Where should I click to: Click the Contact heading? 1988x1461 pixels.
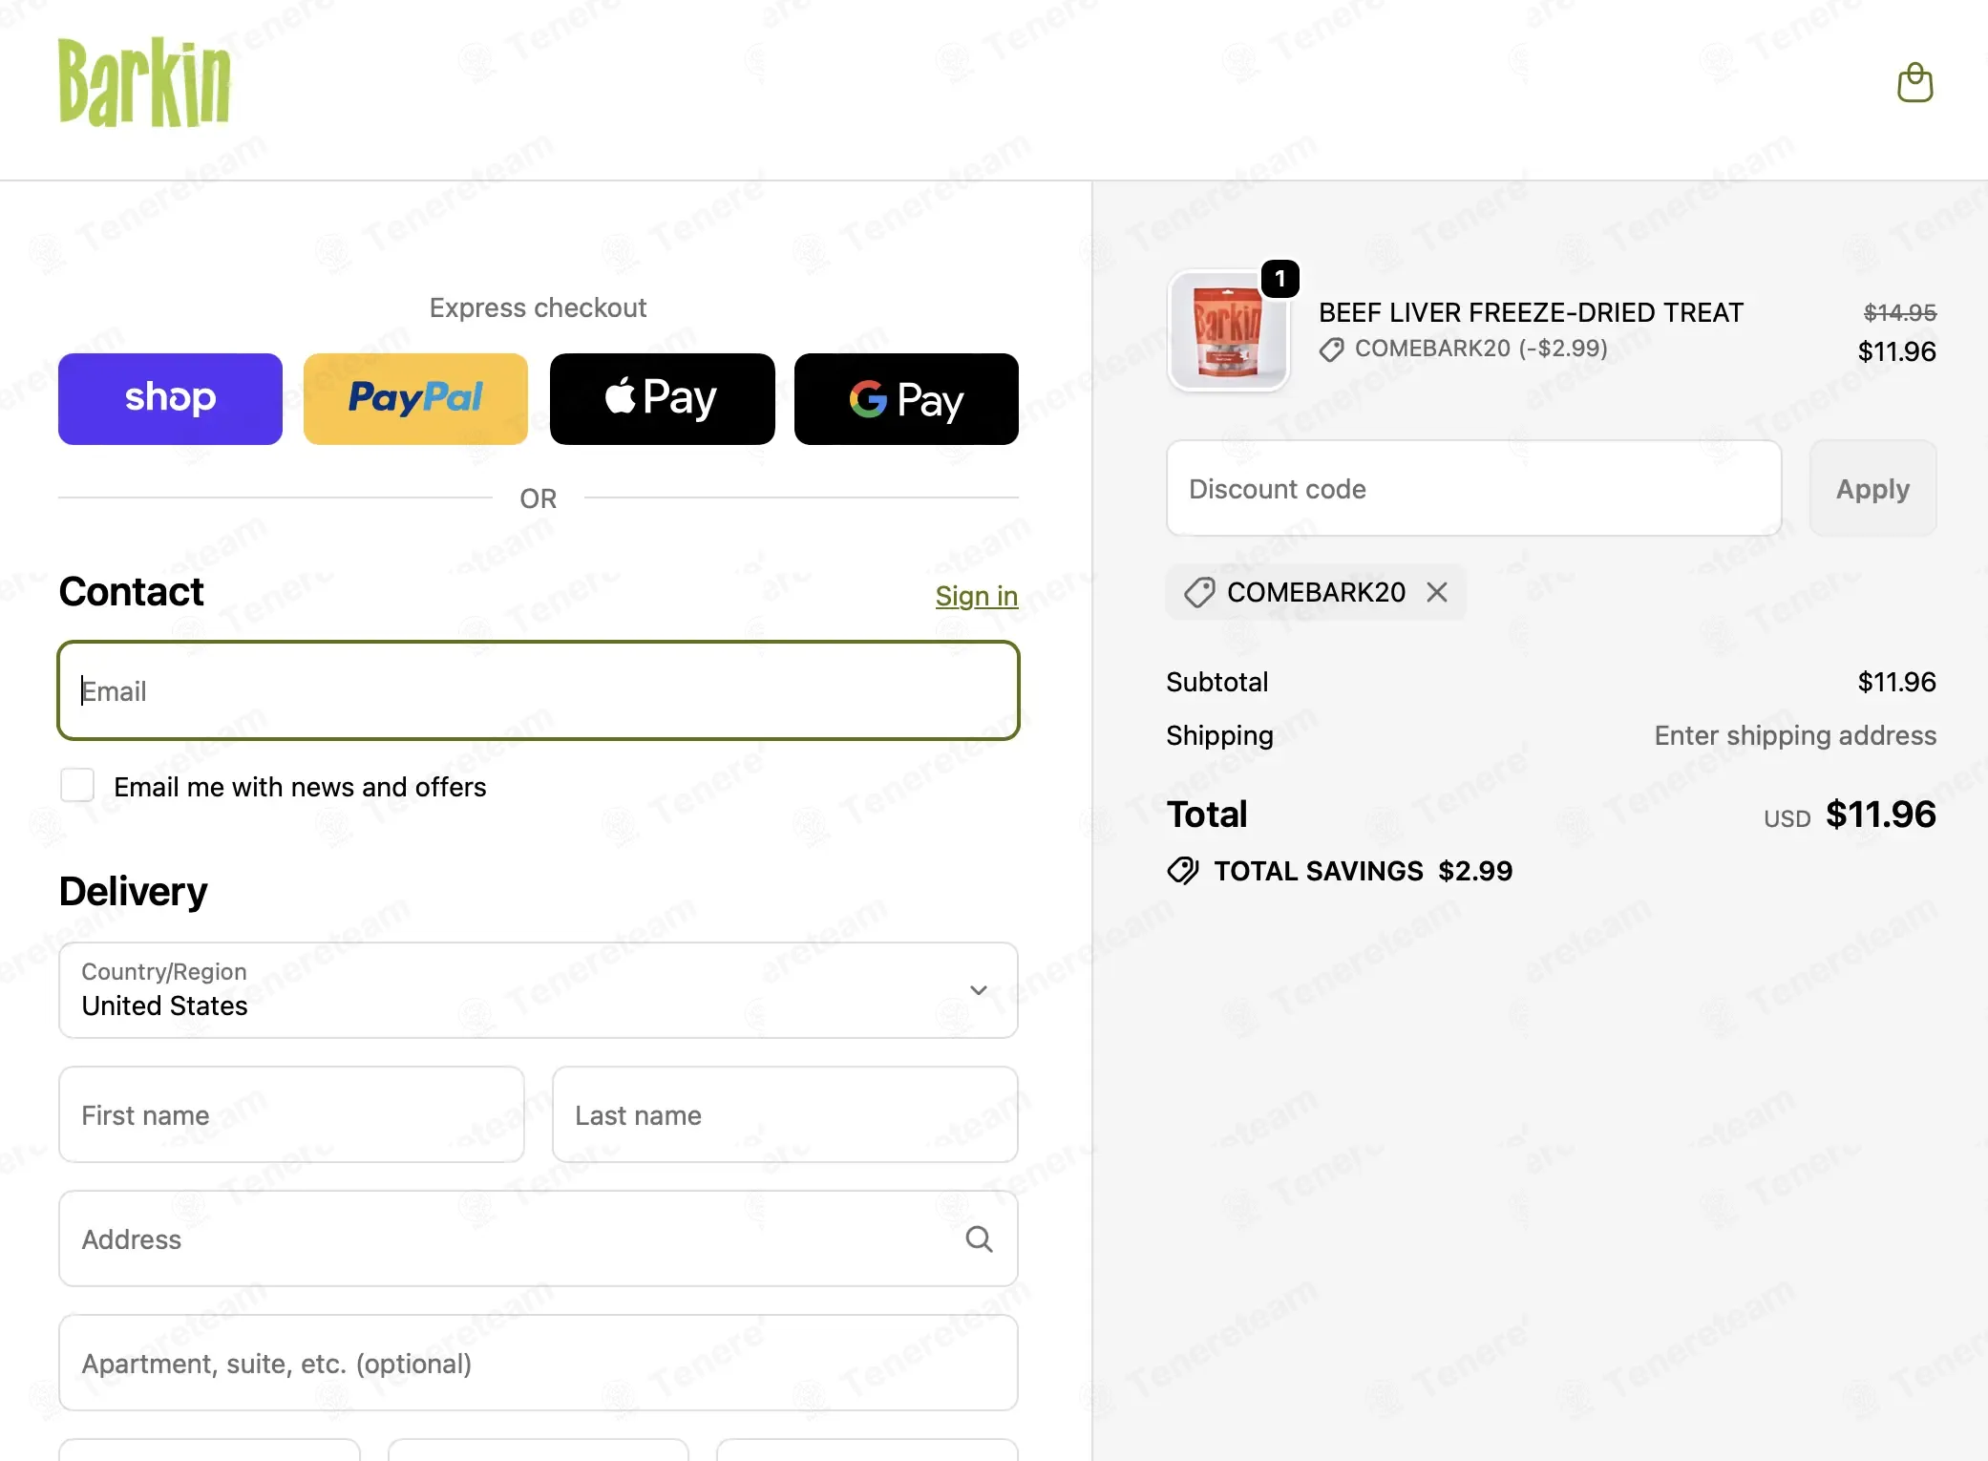click(x=131, y=591)
